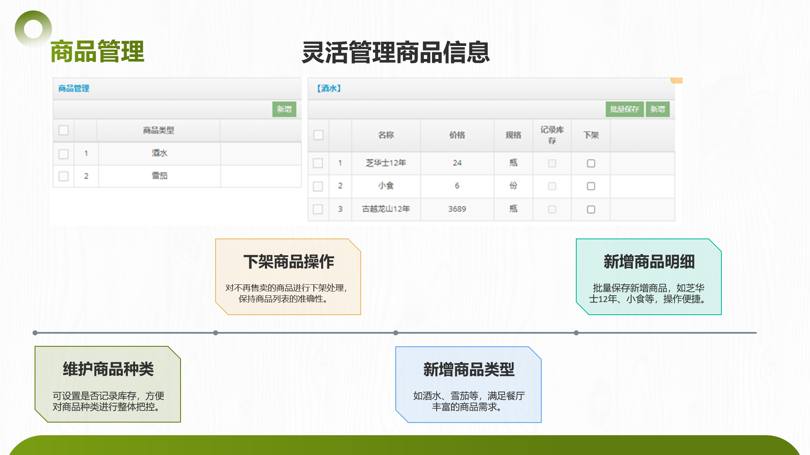810x455 pixels.
Task: Click 新增 button in 商品管理 panel
Action: (284, 109)
